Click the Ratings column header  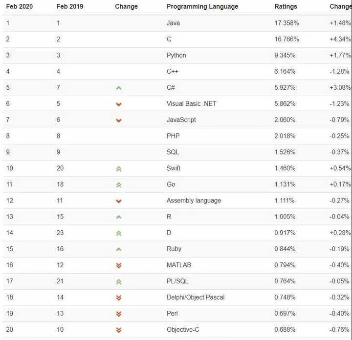tap(286, 7)
